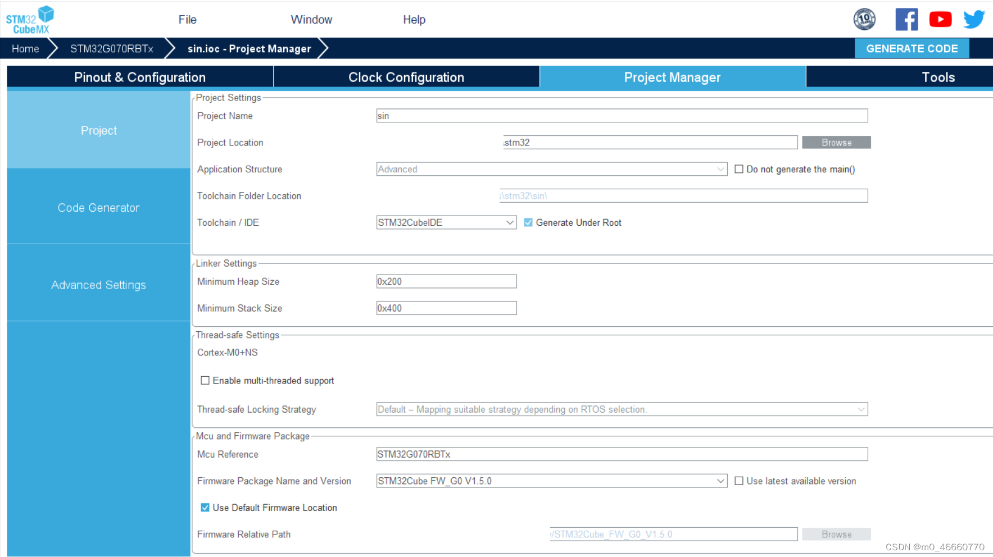
Task: Open the Help menu
Action: click(414, 20)
